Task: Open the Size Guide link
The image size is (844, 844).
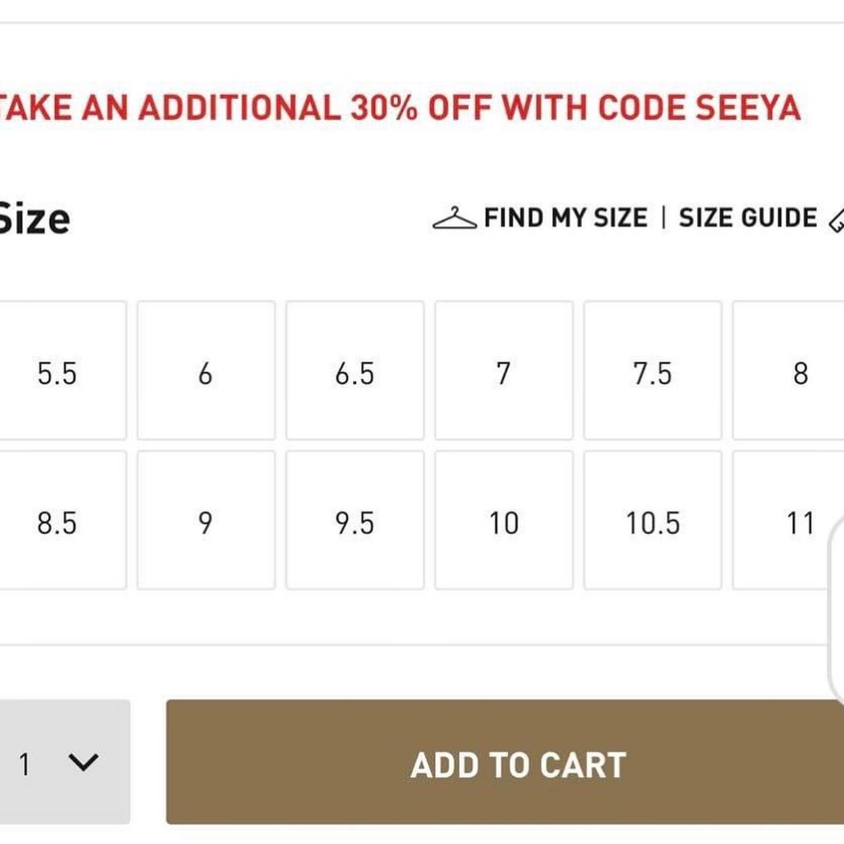Action: point(748,218)
